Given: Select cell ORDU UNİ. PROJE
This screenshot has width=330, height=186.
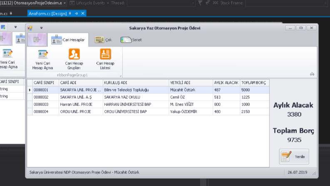Looking at the screenshot, I should [81, 111].
